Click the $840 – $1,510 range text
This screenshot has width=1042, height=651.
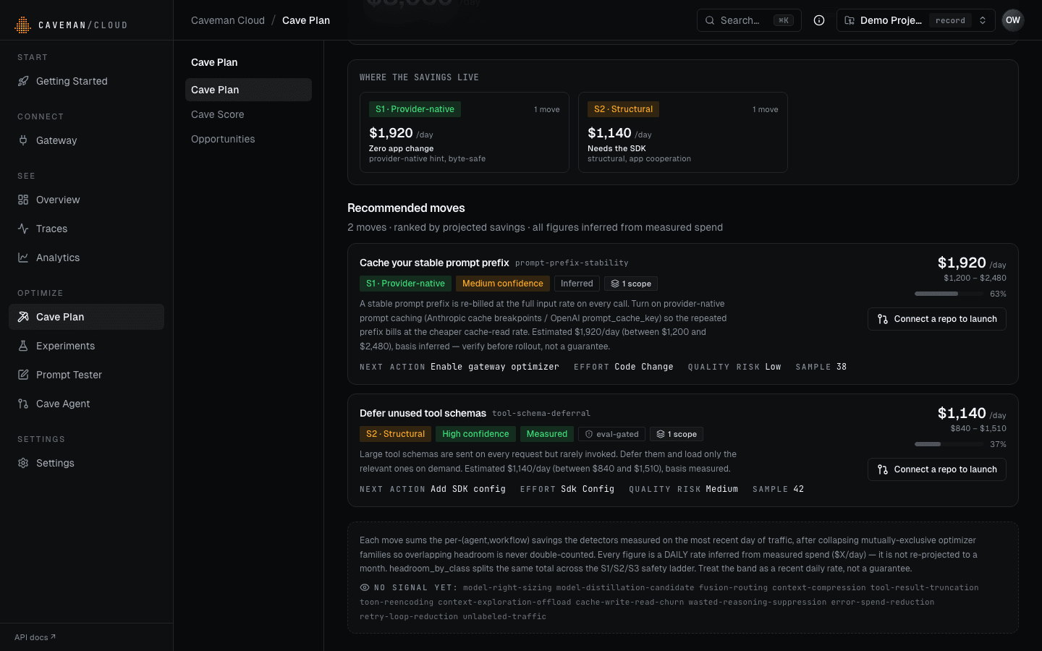978,428
